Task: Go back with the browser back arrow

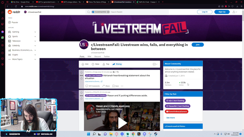Action: pyautogui.click(x=8, y=6)
